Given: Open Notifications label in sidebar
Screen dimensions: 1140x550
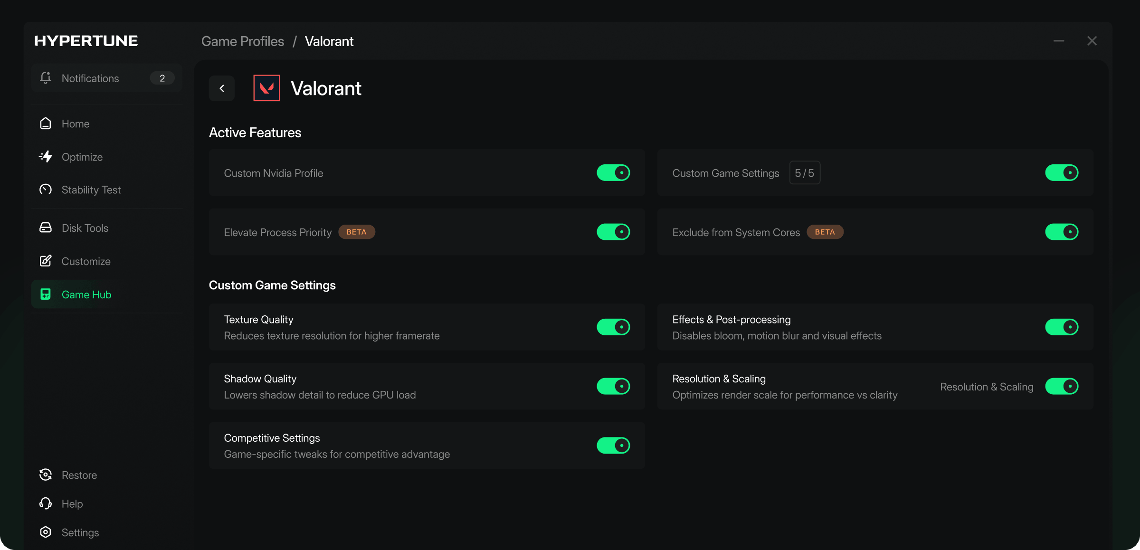Looking at the screenshot, I should point(90,78).
